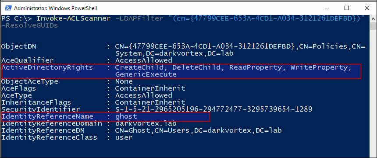
Task: Click the scrollbar up arrow
Action: click(373, 18)
